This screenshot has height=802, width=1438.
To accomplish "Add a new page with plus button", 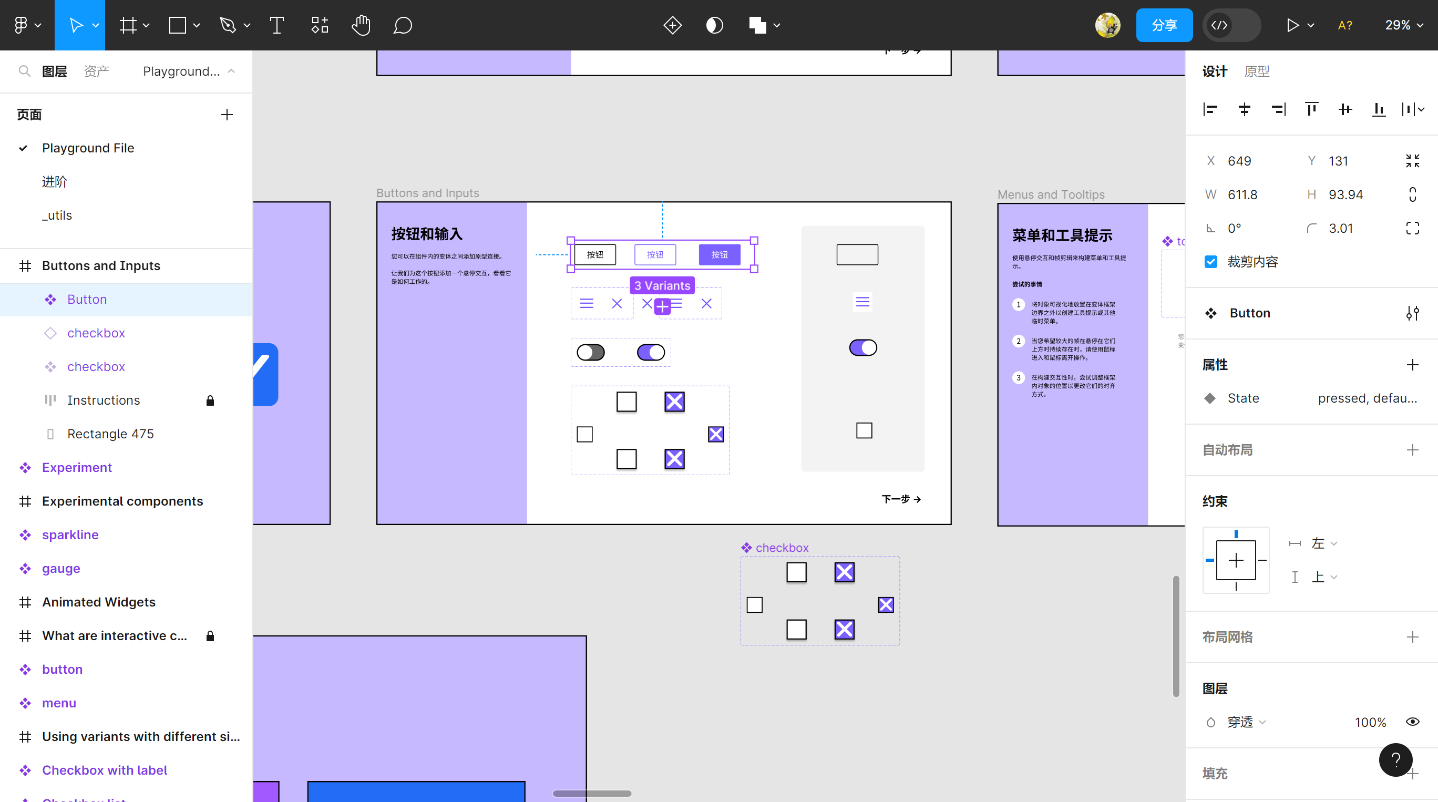I will [x=227, y=115].
